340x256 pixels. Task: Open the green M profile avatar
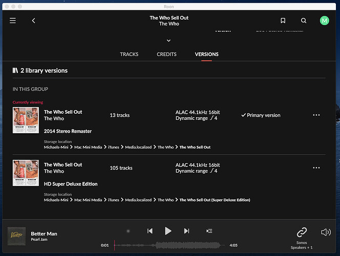325,20
